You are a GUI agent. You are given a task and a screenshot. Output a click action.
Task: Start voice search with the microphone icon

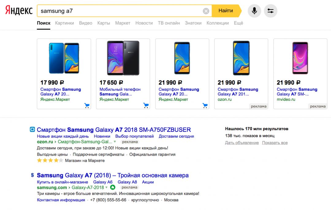coord(254,11)
